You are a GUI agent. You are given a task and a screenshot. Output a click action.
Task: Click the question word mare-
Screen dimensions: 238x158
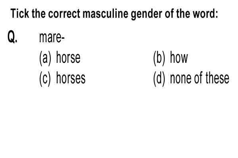[52, 38]
